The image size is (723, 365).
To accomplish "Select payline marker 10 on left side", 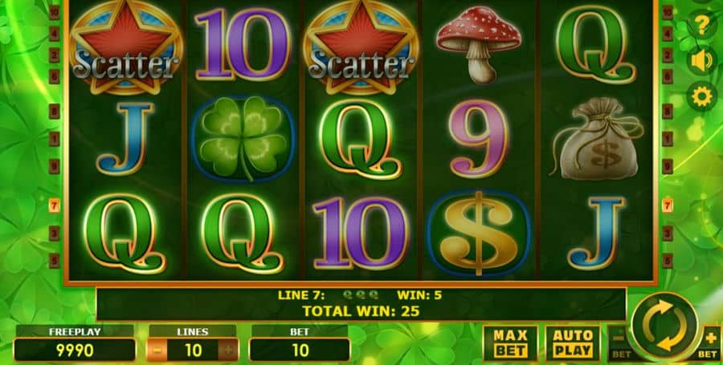I will point(55,12).
